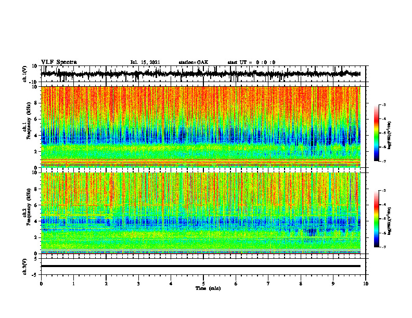Click the 2 kHz tick of ch.1 spectrogram
The width and height of the screenshot is (412, 318).
point(36,152)
